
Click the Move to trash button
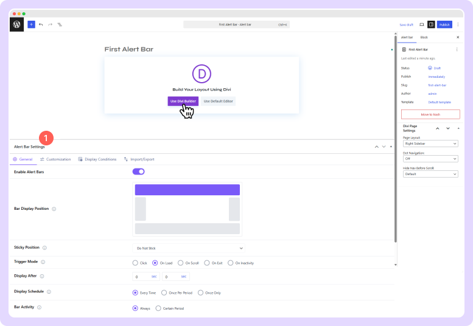click(x=430, y=114)
